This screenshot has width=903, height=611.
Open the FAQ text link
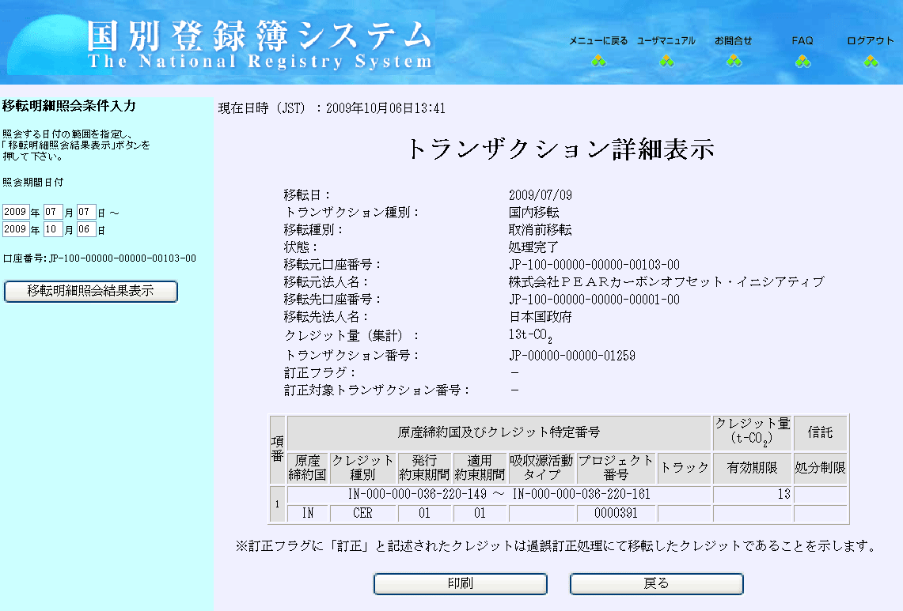(x=802, y=41)
